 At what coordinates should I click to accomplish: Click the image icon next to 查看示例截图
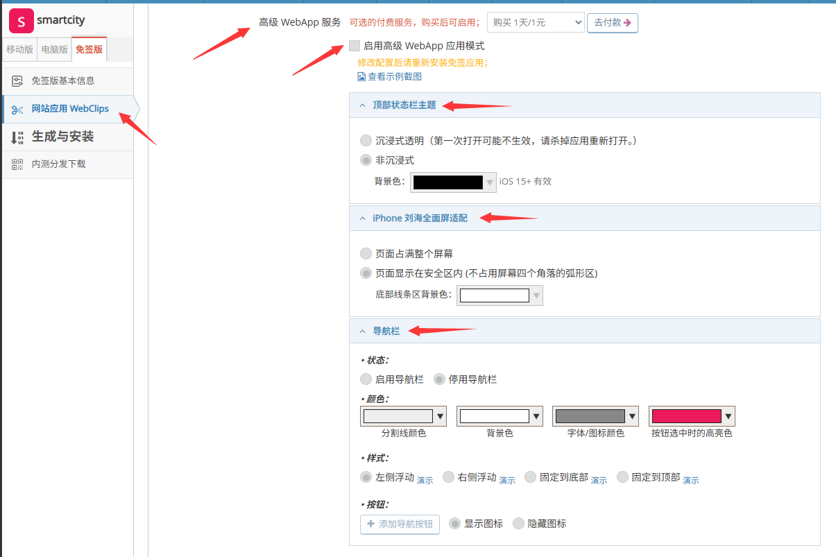coord(361,77)
